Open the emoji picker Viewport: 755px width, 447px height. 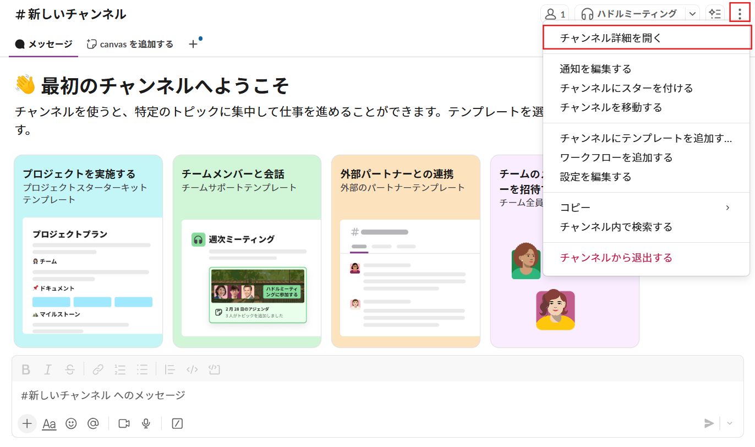pos(71,423)
